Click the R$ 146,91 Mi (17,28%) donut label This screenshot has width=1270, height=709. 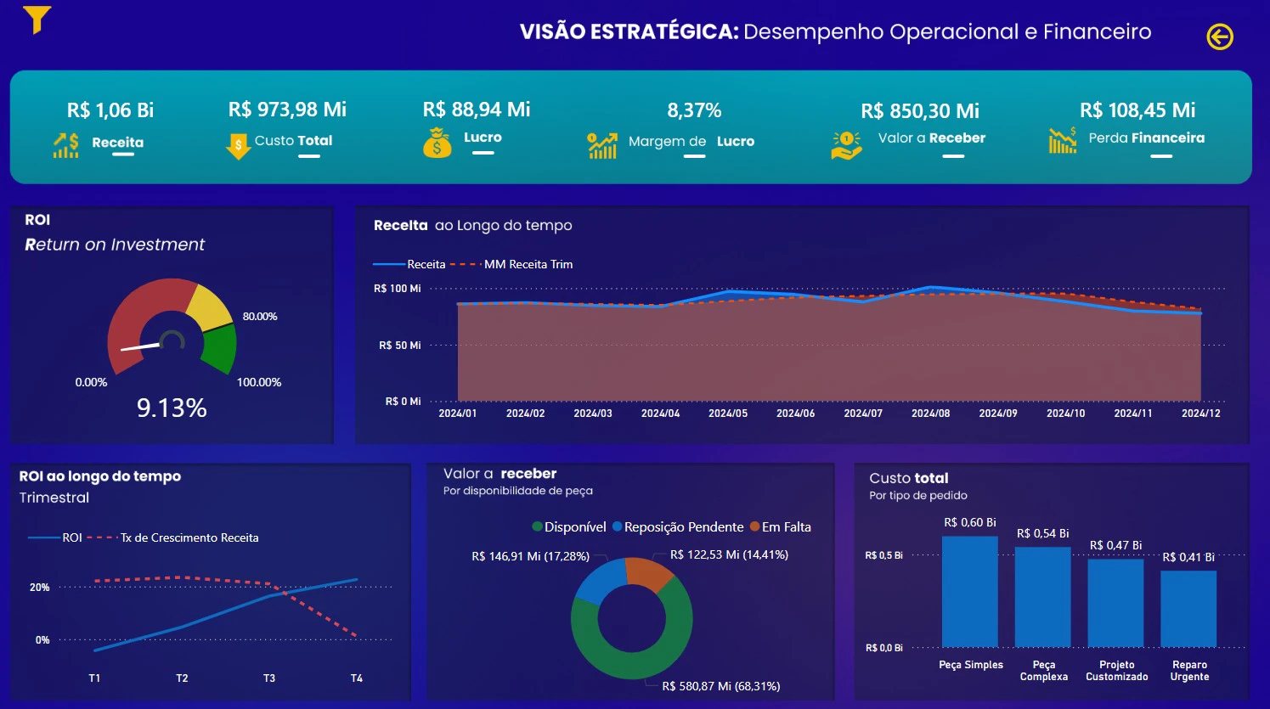pos(530,556)
